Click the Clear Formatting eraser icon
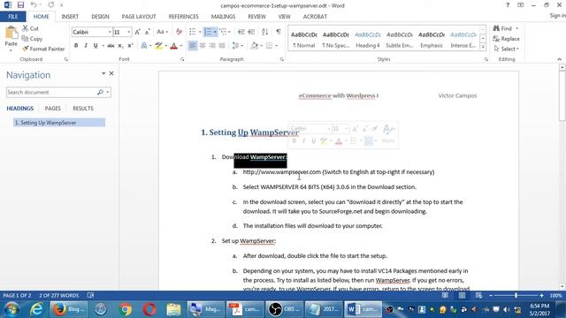This screenshot has width=566, height=318. 179,32
